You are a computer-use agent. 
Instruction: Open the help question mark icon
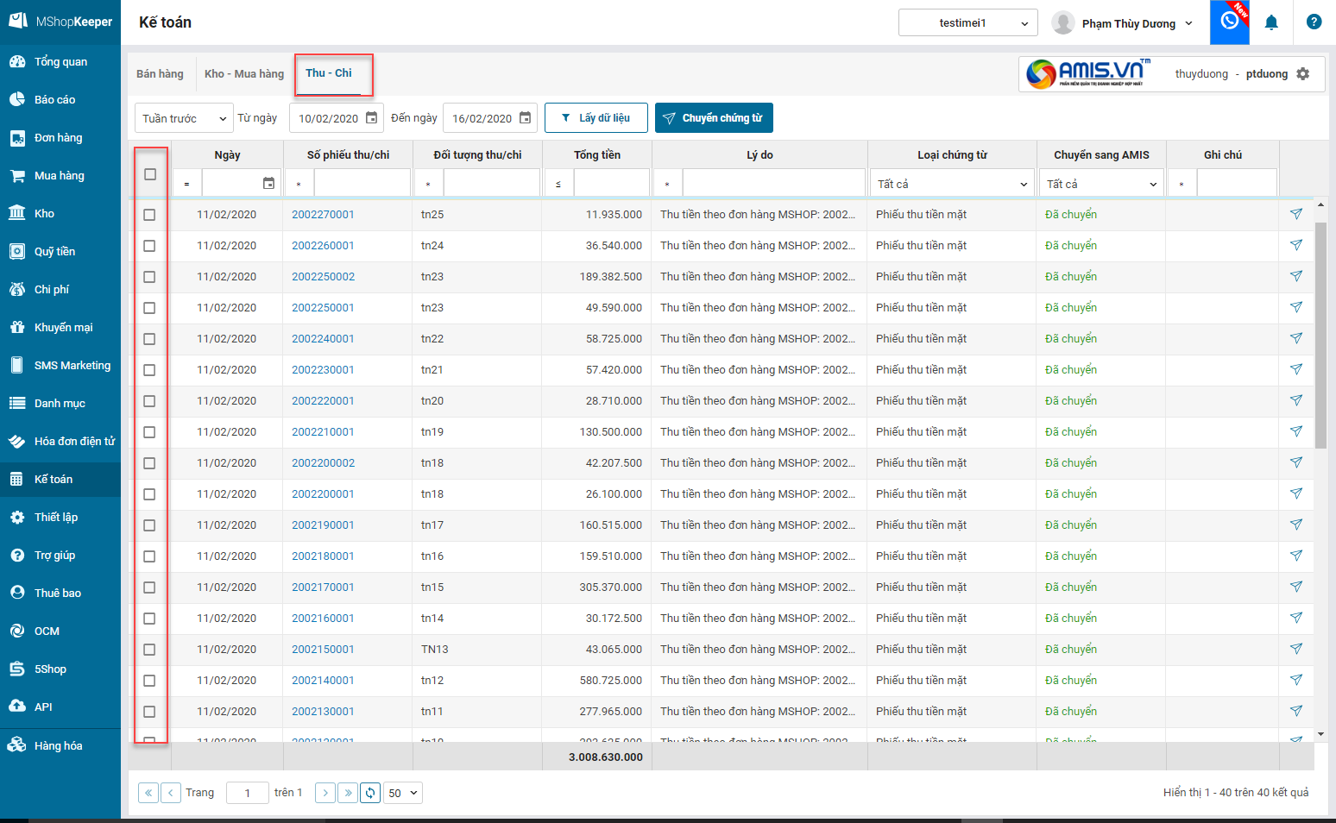1314,22
